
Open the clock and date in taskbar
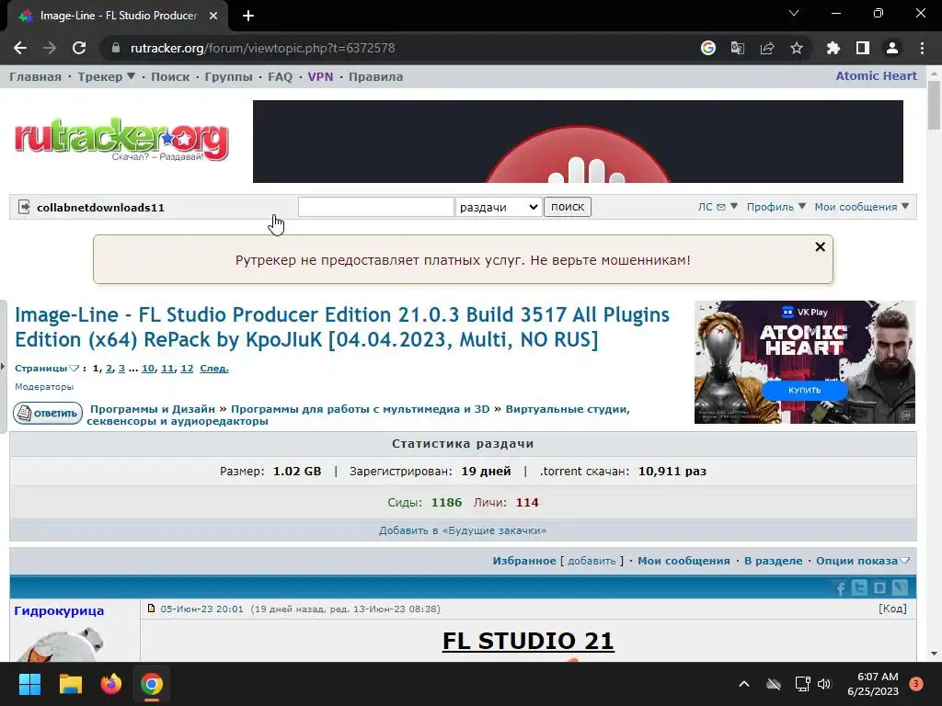coord(873,684)
